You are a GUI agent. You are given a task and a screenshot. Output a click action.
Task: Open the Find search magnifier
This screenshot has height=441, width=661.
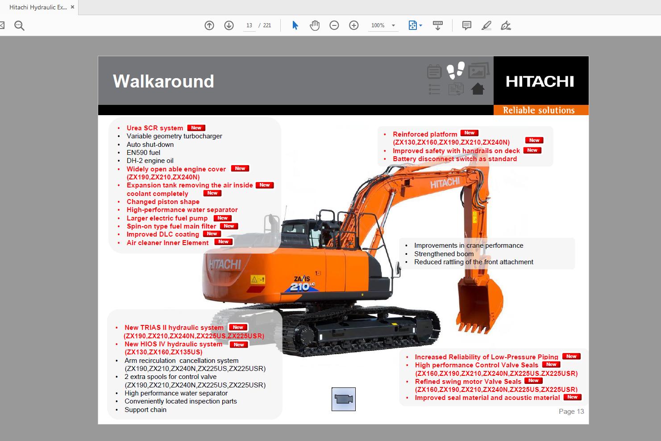[19, 25]
